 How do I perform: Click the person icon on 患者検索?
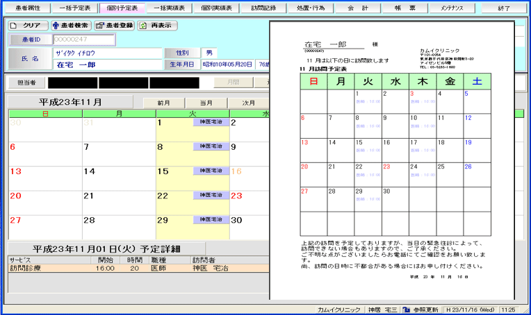coord(56,26)
